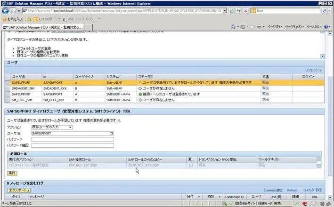Click the add to favorites bar star icon
The height and width of the screenshot is (207, 334).
coord(29,19)
